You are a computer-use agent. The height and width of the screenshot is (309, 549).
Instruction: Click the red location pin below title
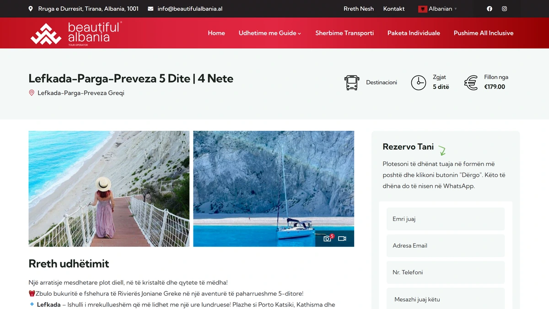point(32,93)
